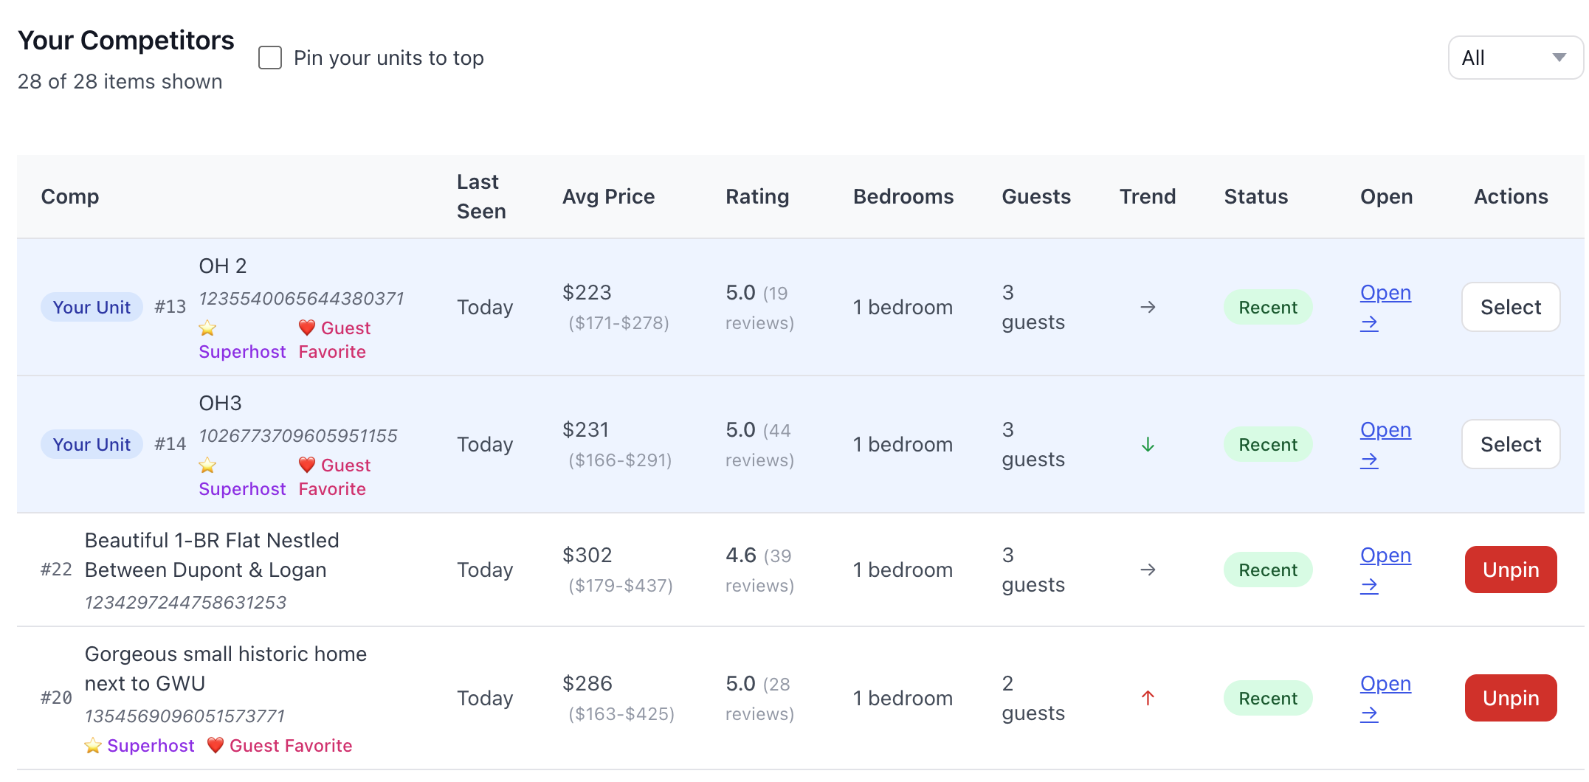
Task: Click the Superhost star on the GWU listing
Action: 93,746
